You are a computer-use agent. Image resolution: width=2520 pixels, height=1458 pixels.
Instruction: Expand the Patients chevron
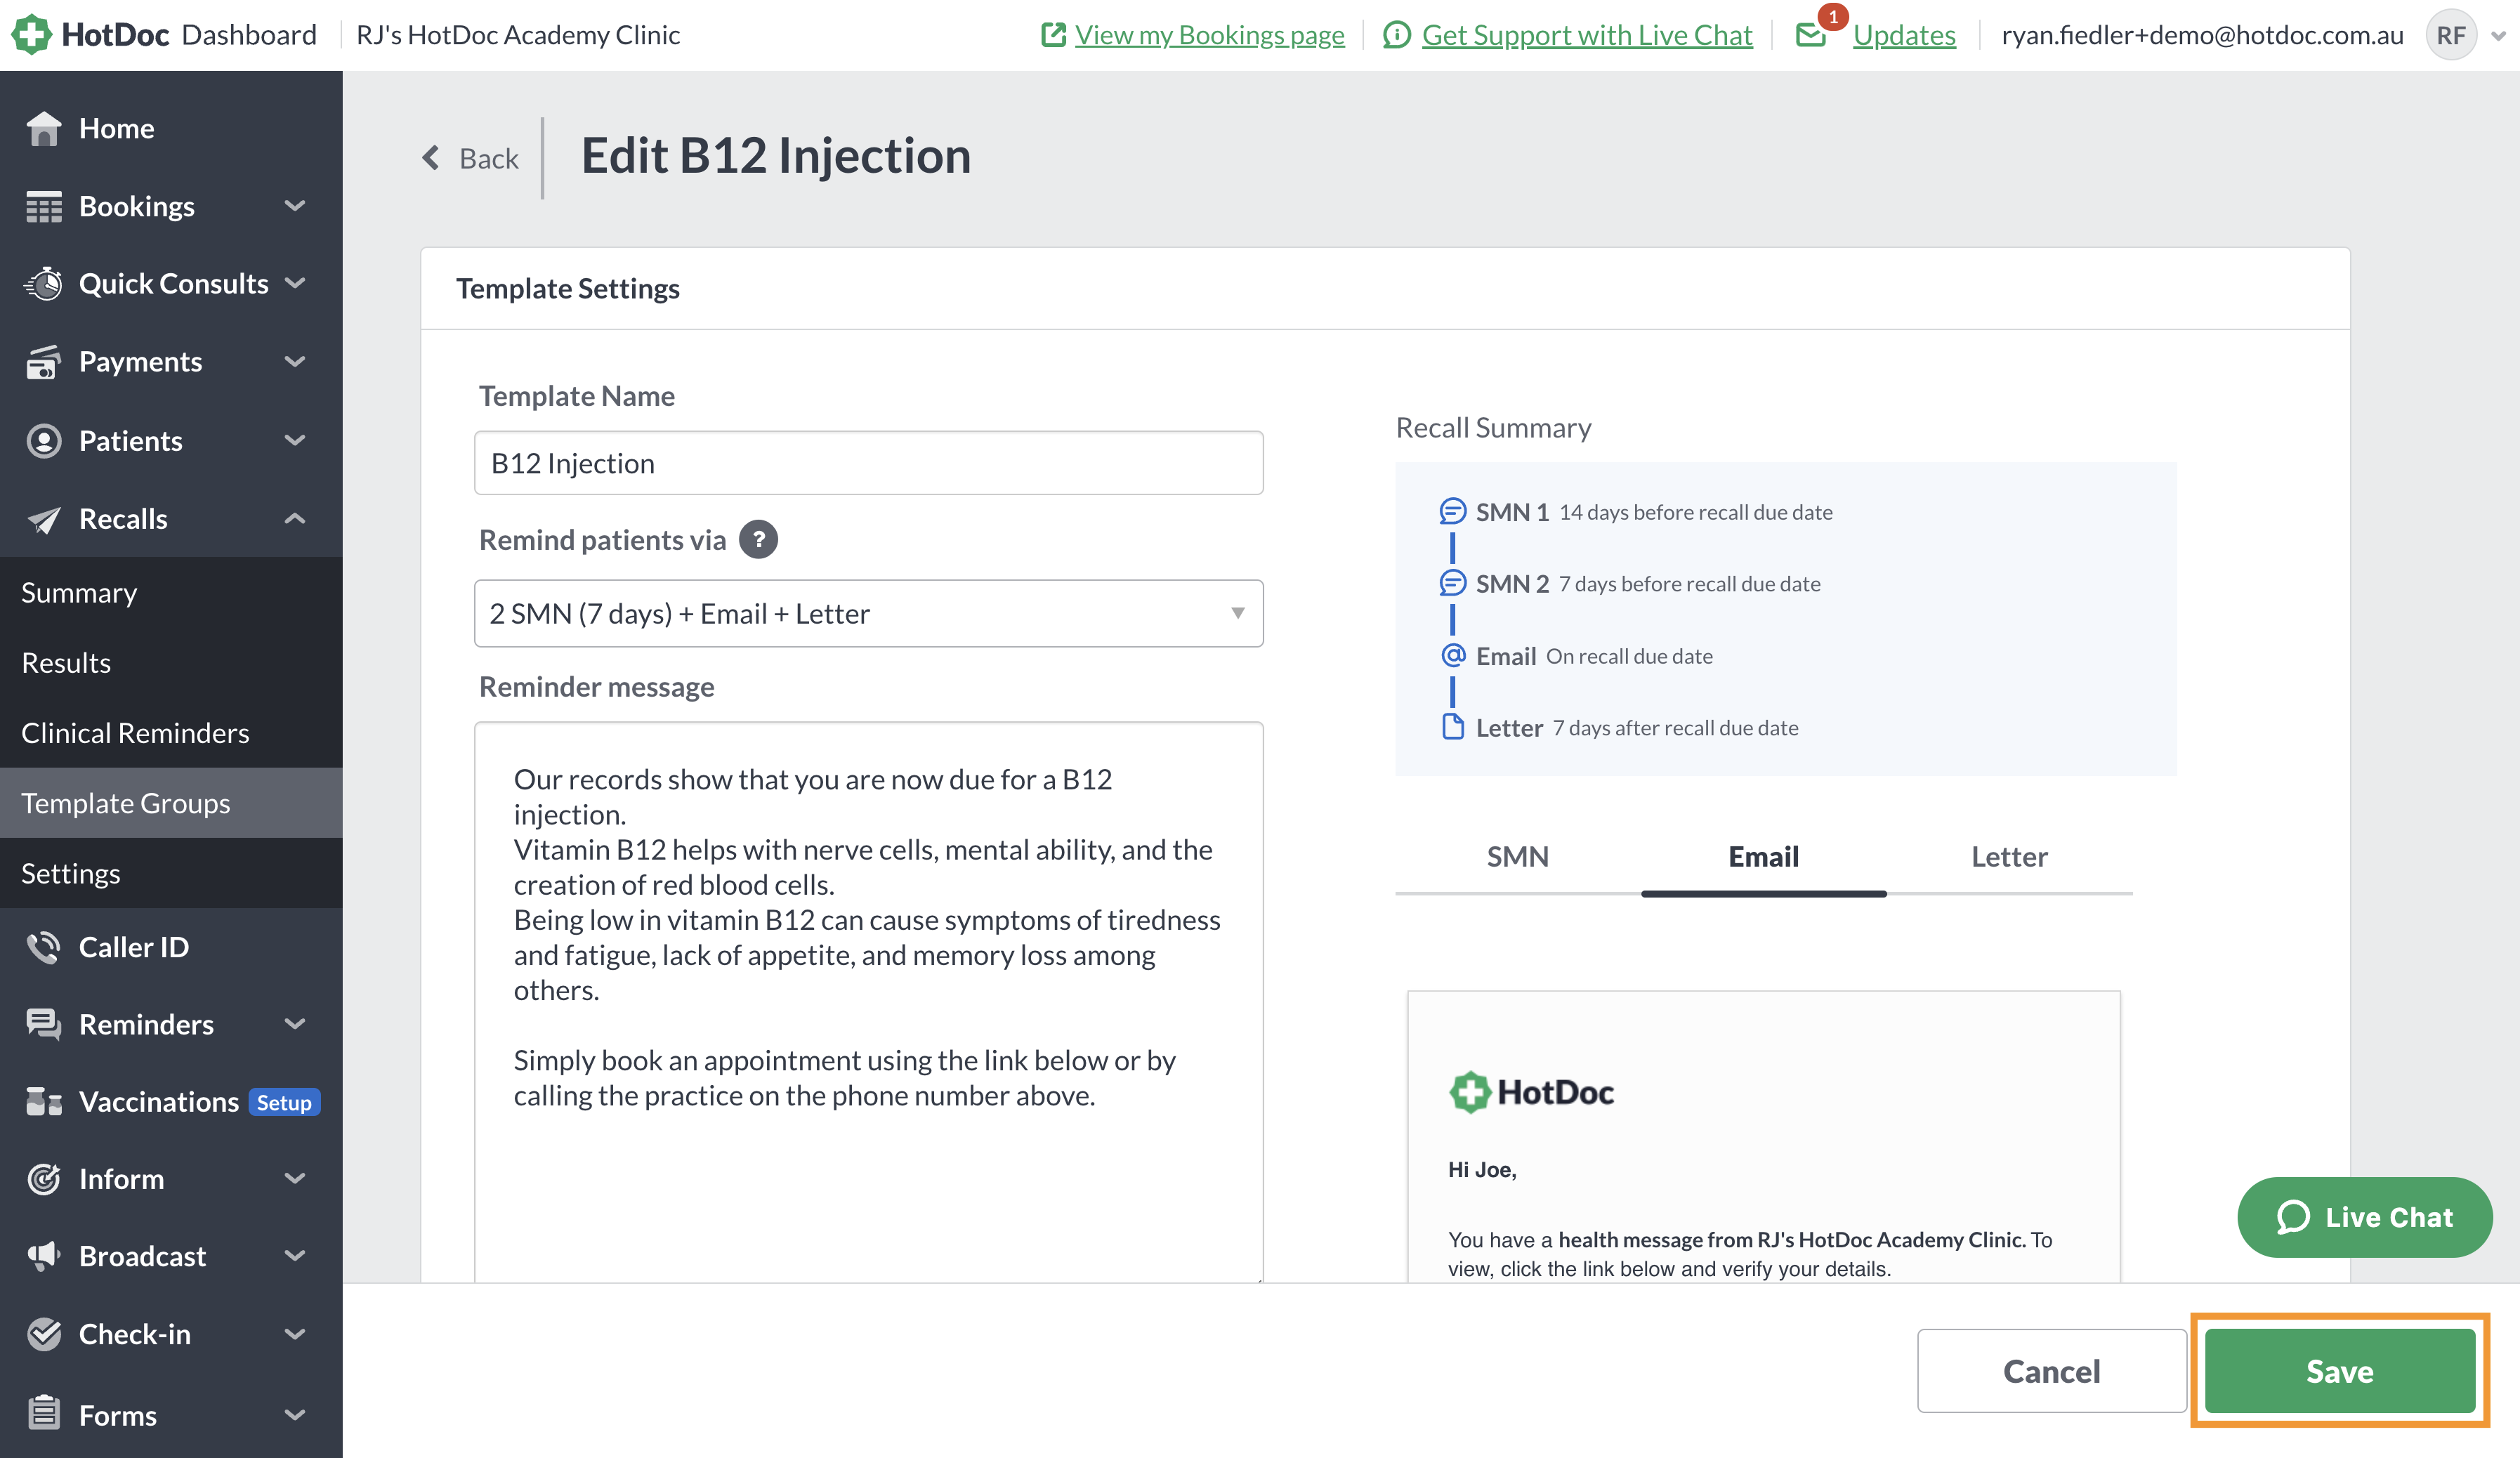coord(294,440)
